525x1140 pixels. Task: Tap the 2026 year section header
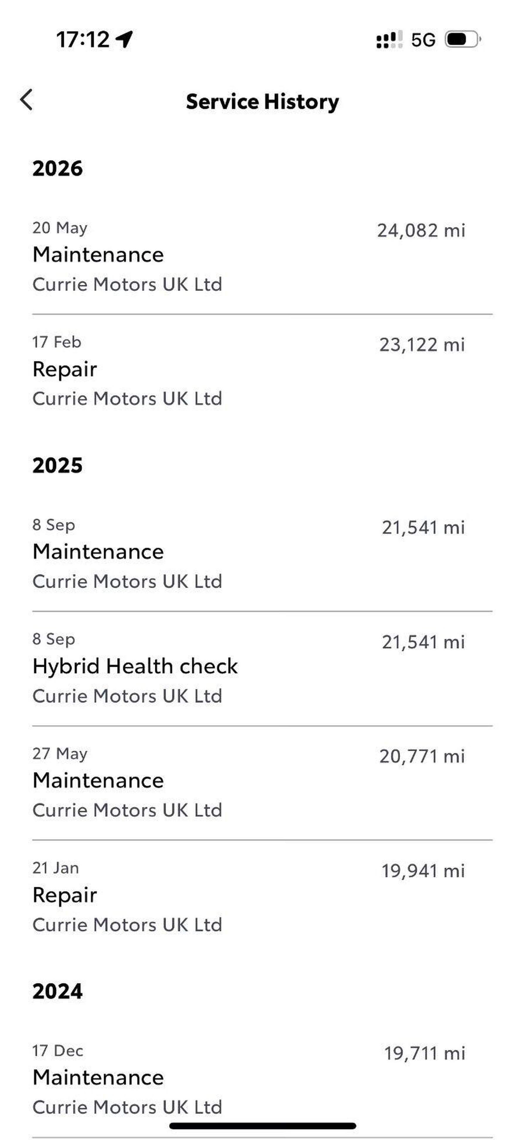coord(57,169)
